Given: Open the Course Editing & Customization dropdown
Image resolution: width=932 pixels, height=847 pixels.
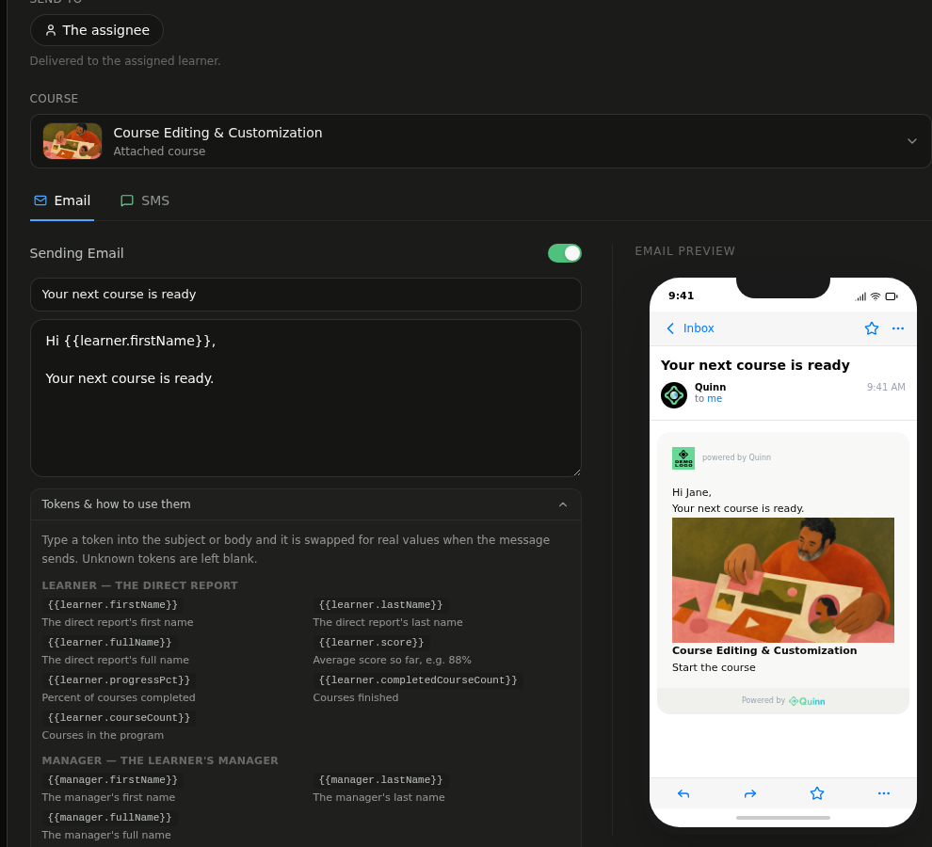Looking at the screenshot, I should pyautogui.click(x=480, y=141).
